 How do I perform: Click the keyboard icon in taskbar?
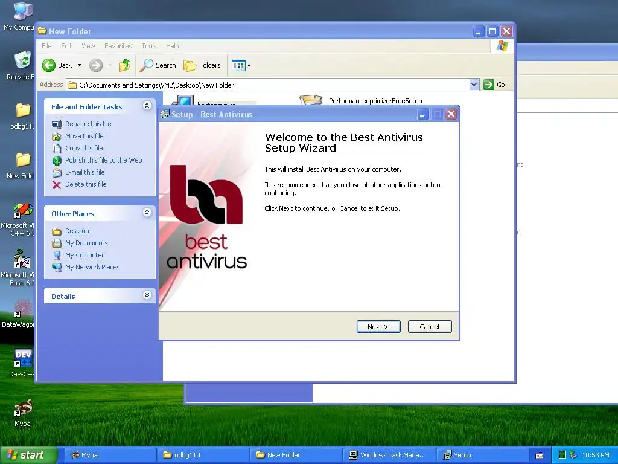coord(540,456)
